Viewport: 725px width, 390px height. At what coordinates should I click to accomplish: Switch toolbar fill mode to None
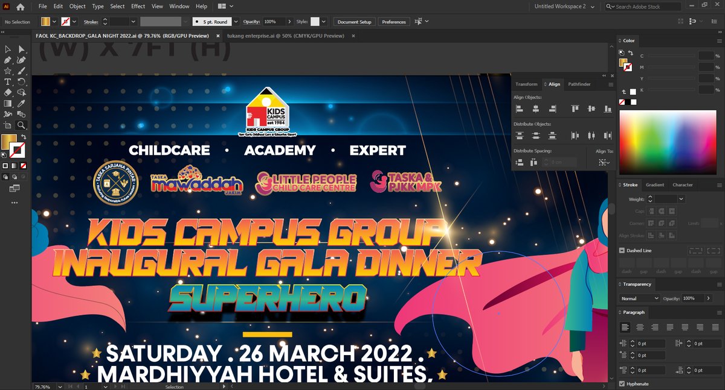pyautogui.click(x=23, y=165)
